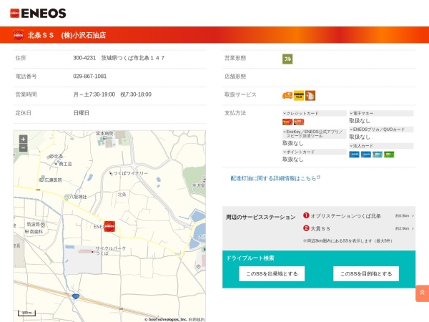Click このSSを出発地とする button
429x322 pixels.
point(272,274)
